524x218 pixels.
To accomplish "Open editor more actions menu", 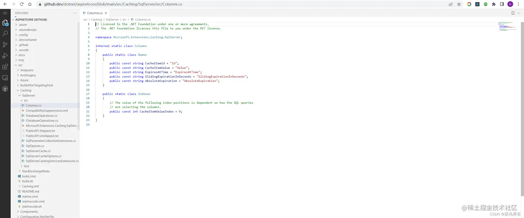I will tap(519, 13).
